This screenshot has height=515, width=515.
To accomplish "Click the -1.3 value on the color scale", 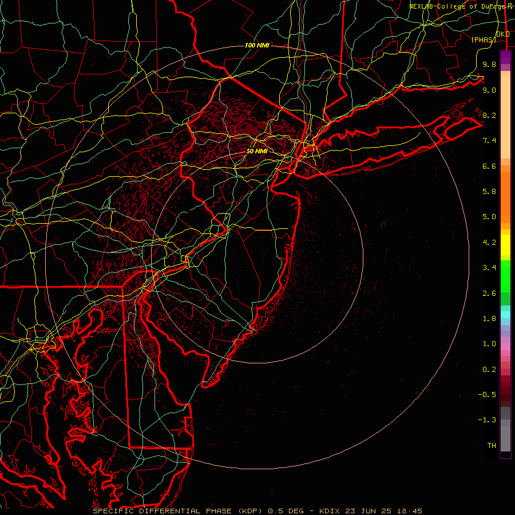I will coord(487,420).
